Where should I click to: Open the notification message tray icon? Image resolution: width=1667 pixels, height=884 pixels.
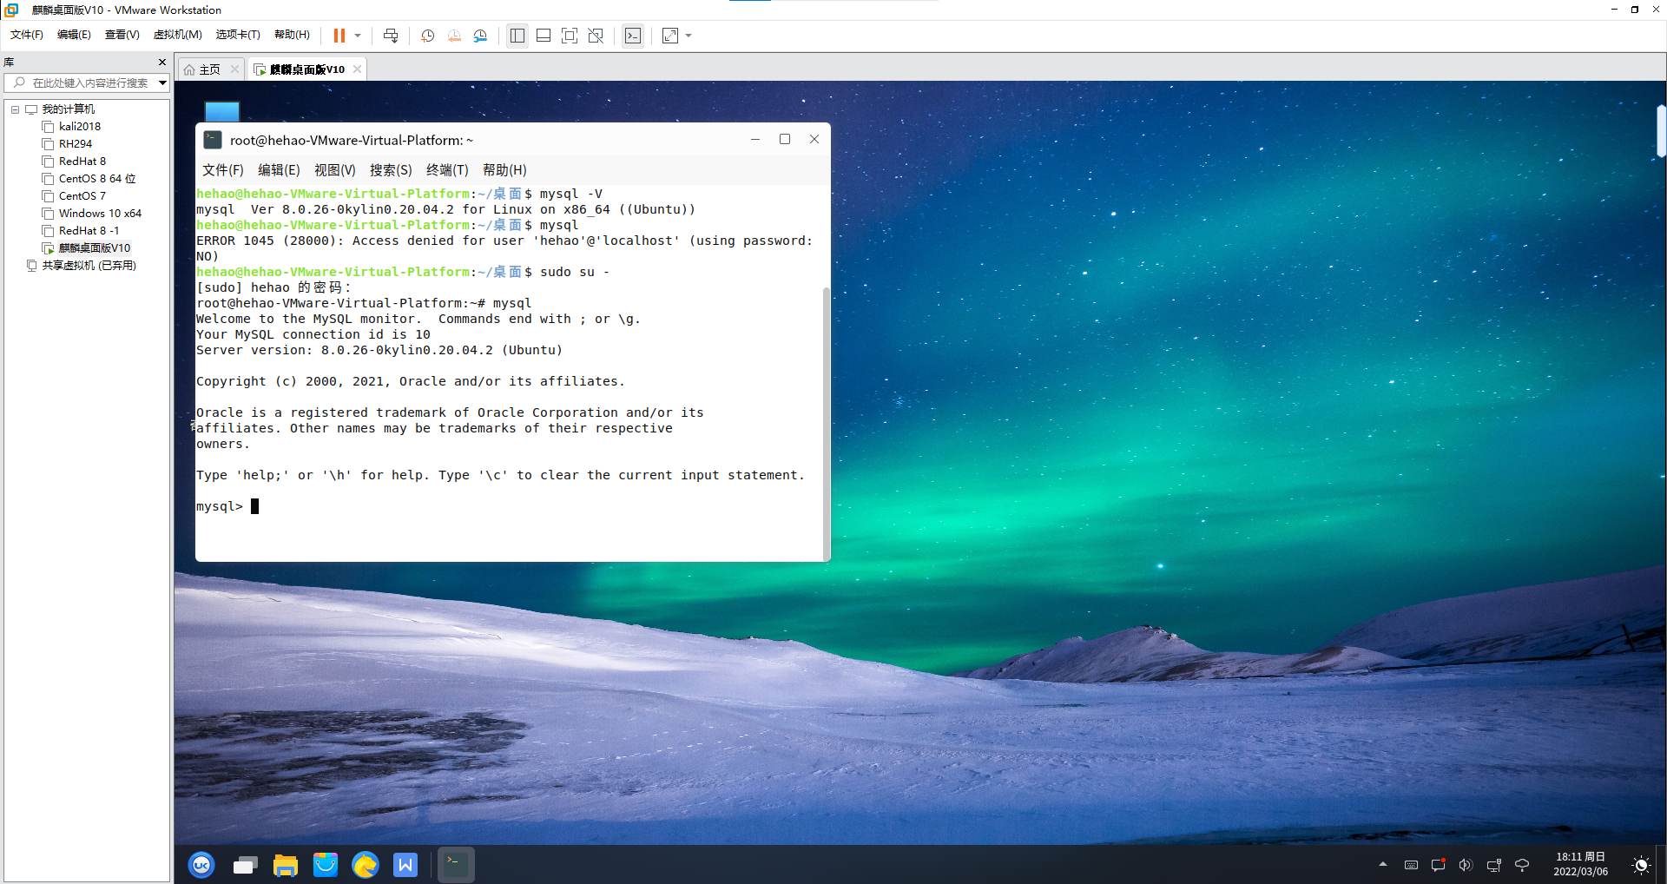coord(1438,865)
